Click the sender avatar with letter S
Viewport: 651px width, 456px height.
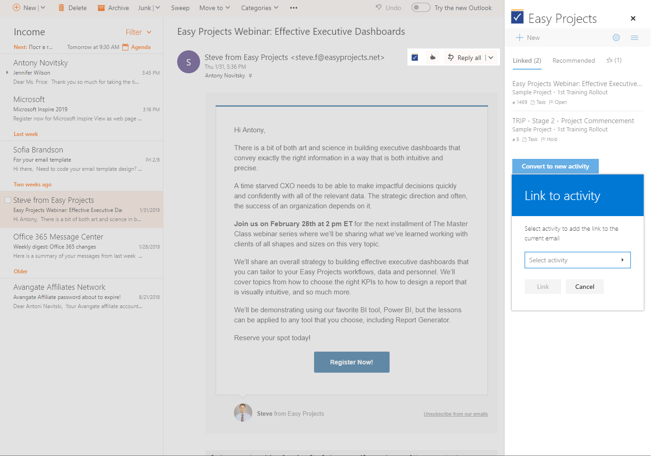[x=189, y=62]
